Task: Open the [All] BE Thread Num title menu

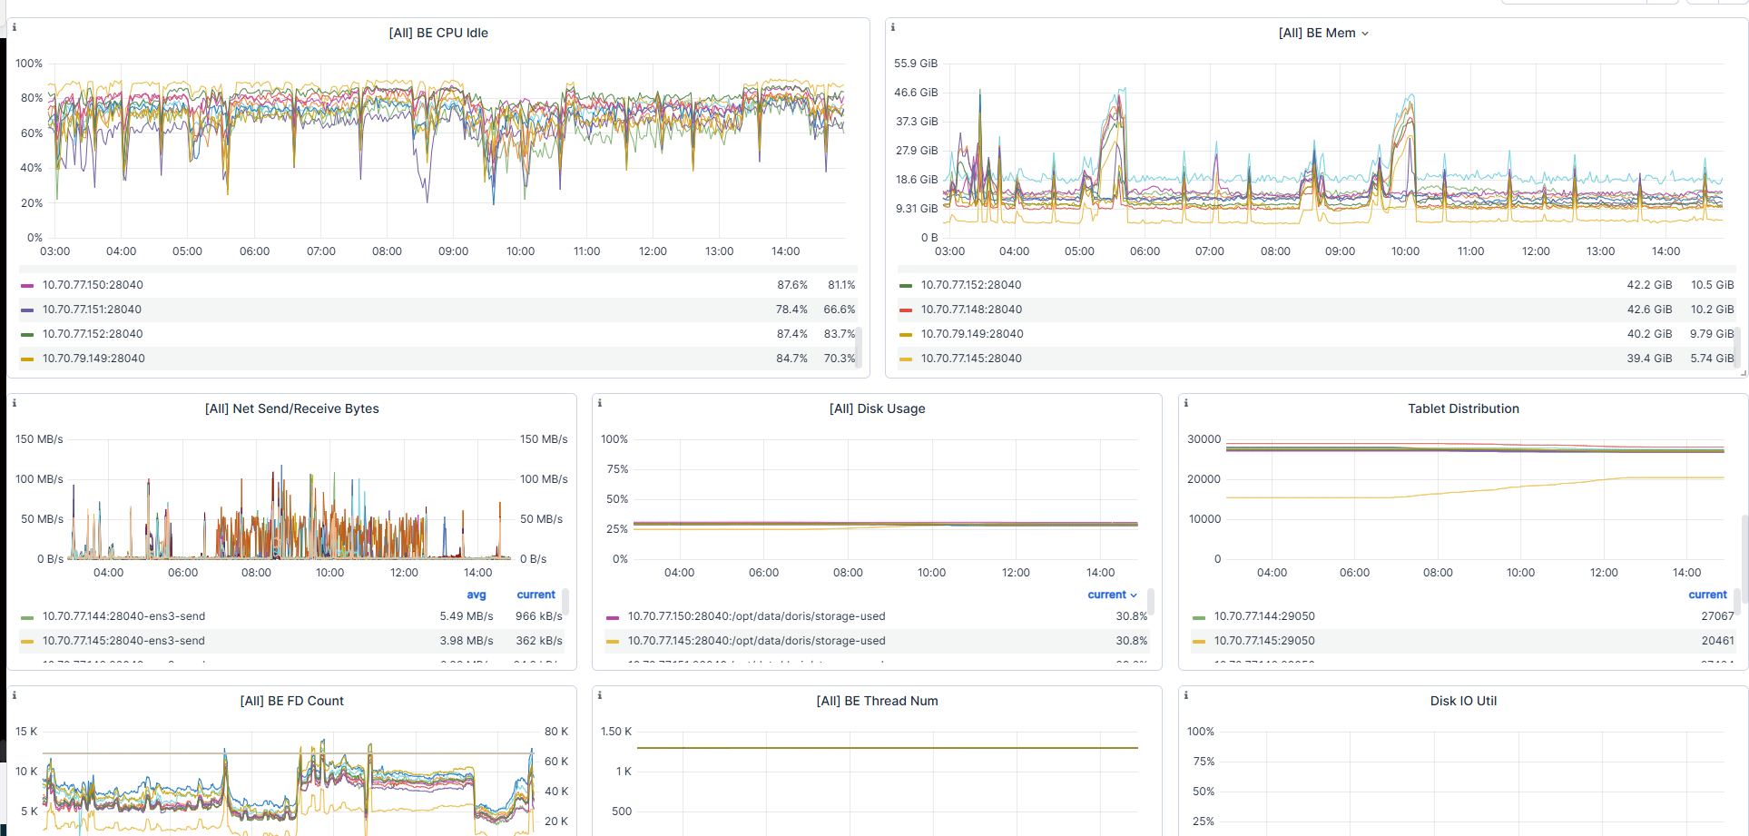Action: click(878, 701)
